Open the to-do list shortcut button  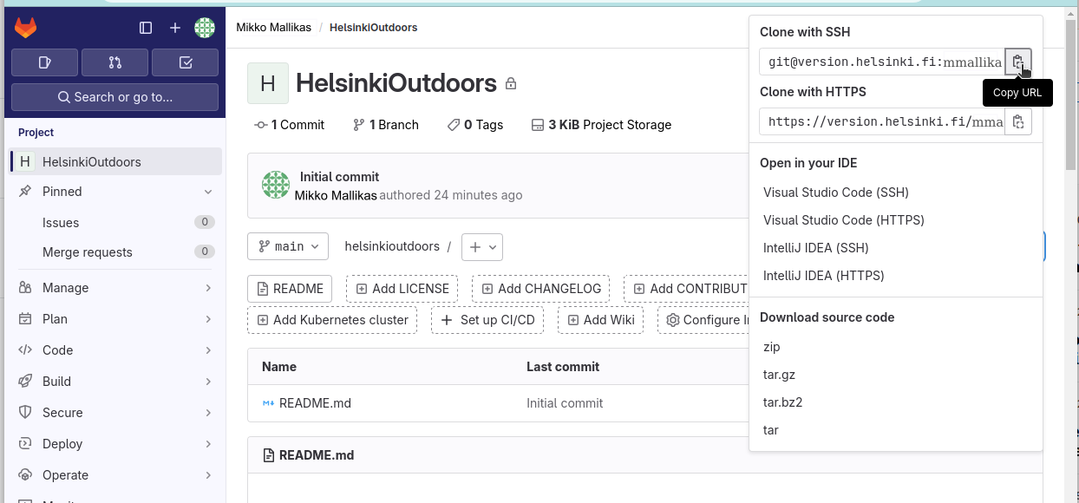186,62
